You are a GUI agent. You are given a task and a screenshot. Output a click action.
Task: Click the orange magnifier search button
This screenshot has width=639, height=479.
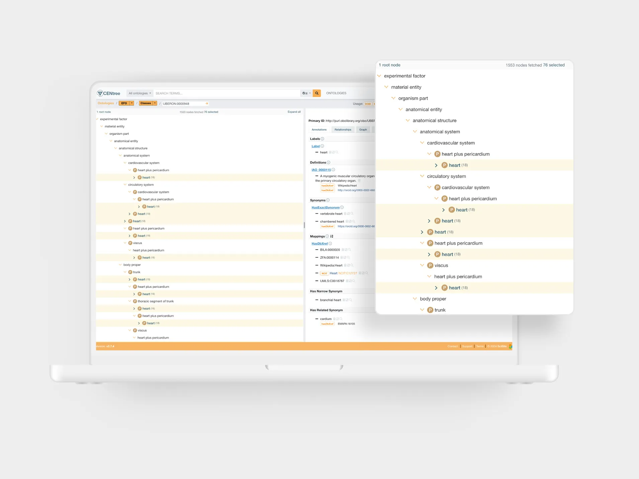[x=316, y=93]
